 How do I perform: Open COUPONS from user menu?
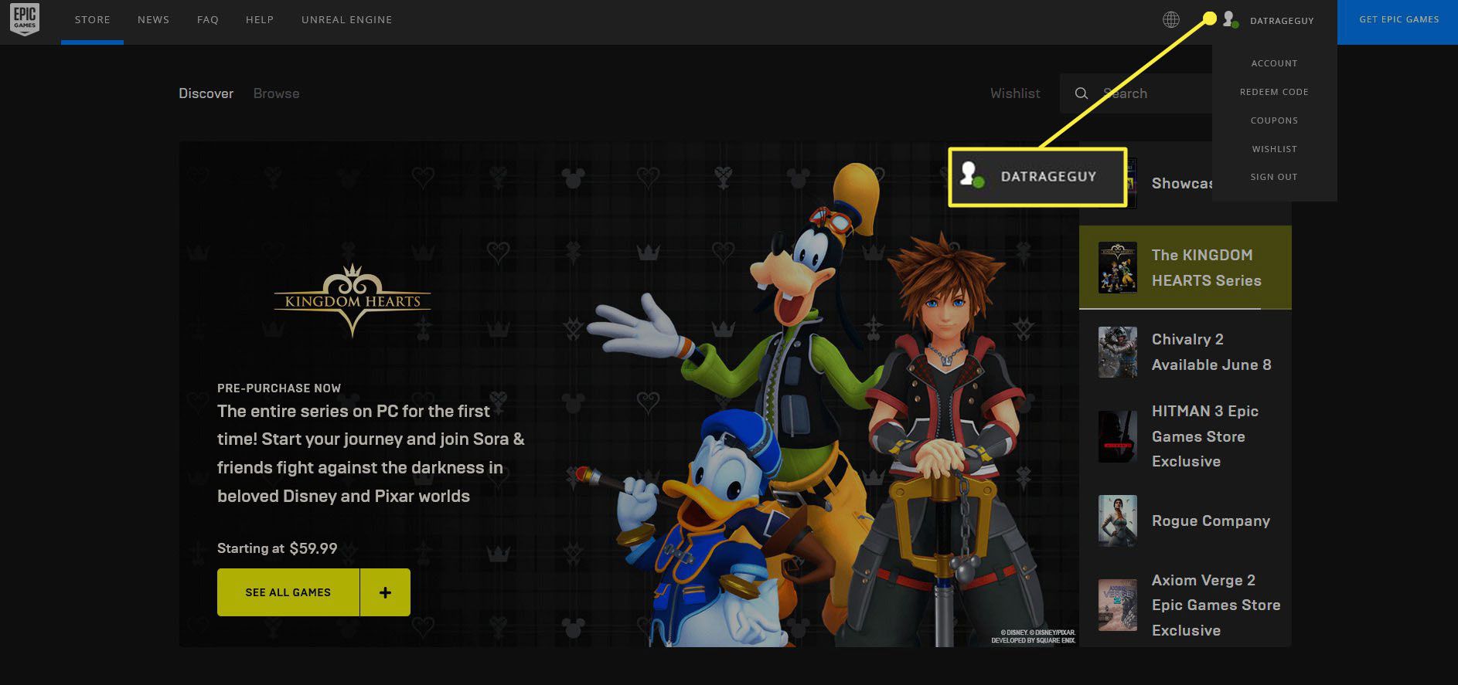coord(1274,120)
